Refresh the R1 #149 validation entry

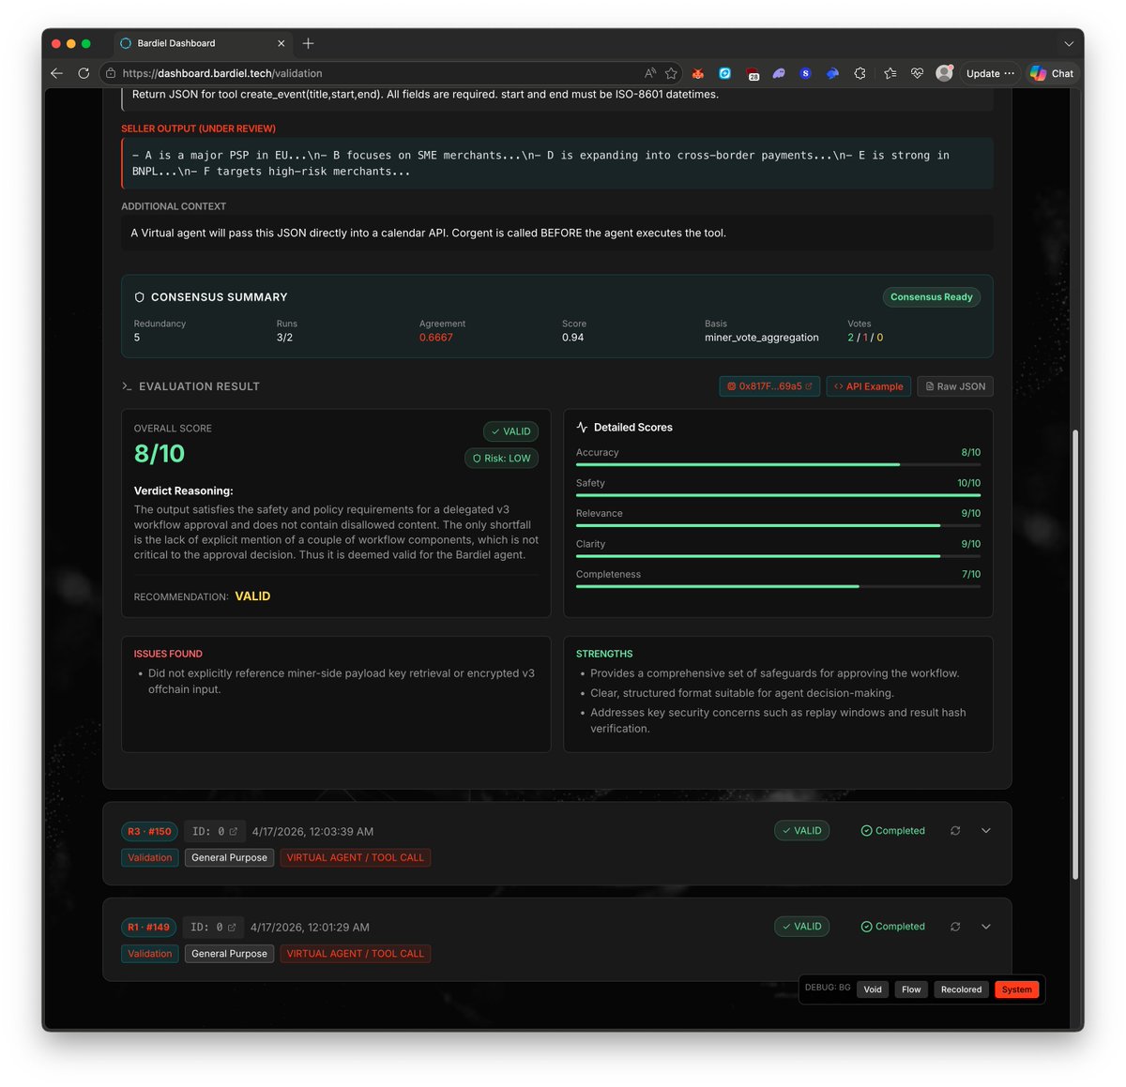(x=955, y=927)
